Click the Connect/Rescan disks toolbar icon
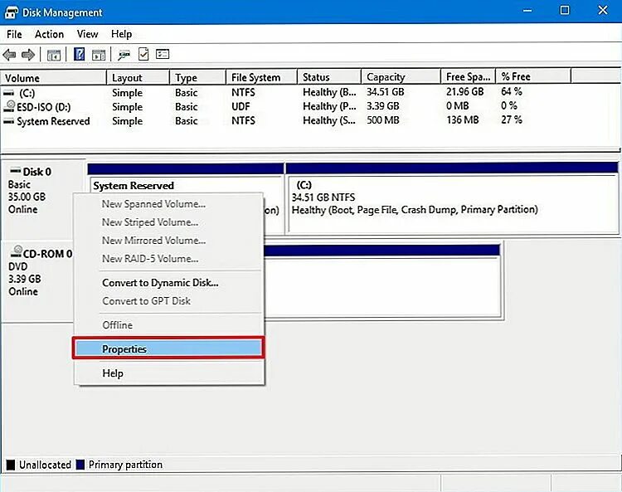 124,55
